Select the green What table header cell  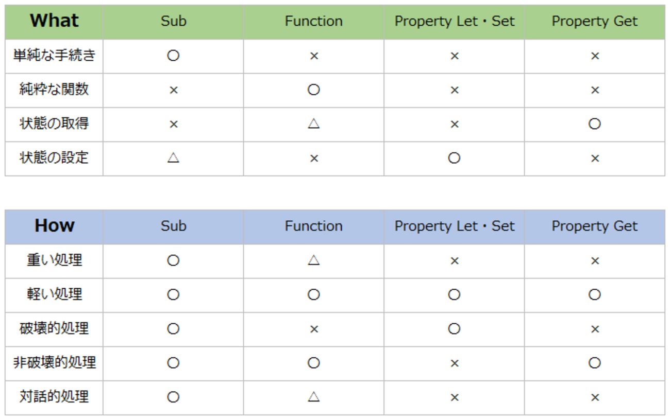tap(54, 21)
